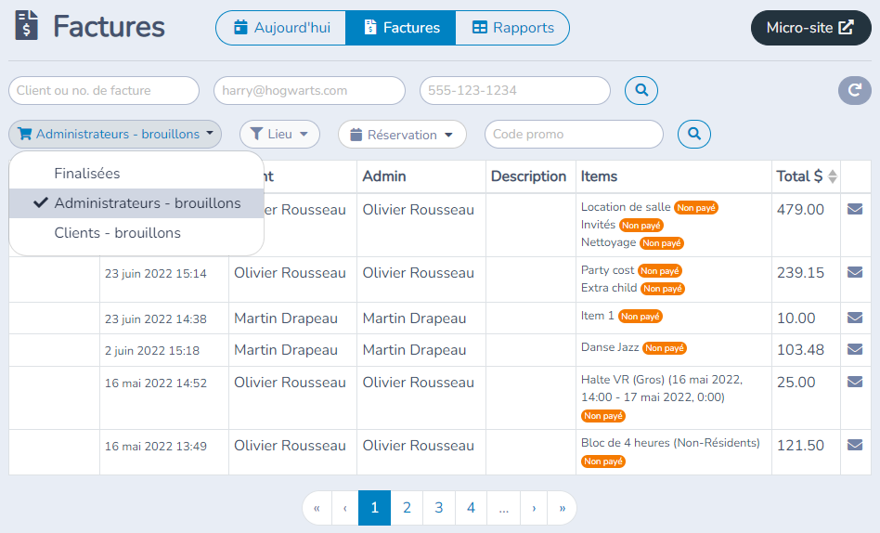Click total amount 479.00
The height and width of the screenshot is (533, 880).
point(800,210)
